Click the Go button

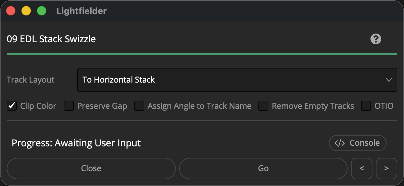pos(263,169)
